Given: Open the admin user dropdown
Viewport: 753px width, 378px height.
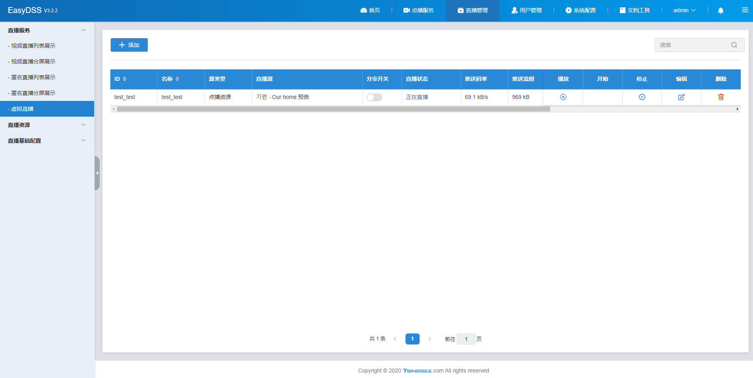Looking at the screenshot, I should [x=684, y=10].
